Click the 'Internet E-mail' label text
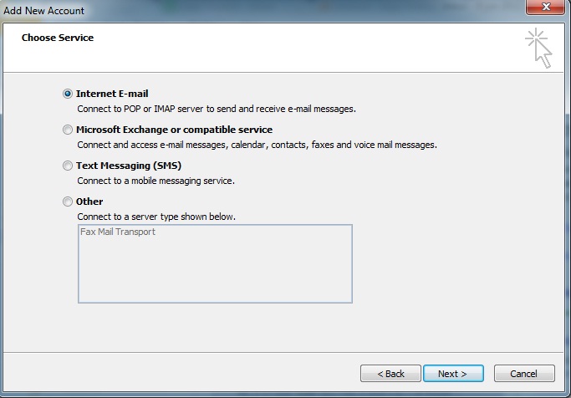 click(x=112, y=94)
